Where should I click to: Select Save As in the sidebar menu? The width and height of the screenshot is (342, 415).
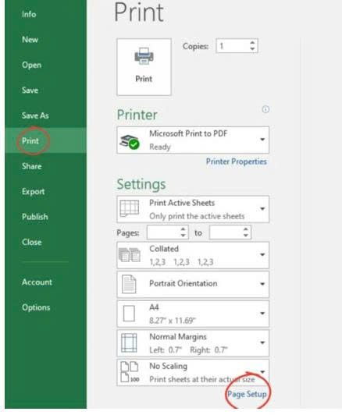[x=35, y=115]
